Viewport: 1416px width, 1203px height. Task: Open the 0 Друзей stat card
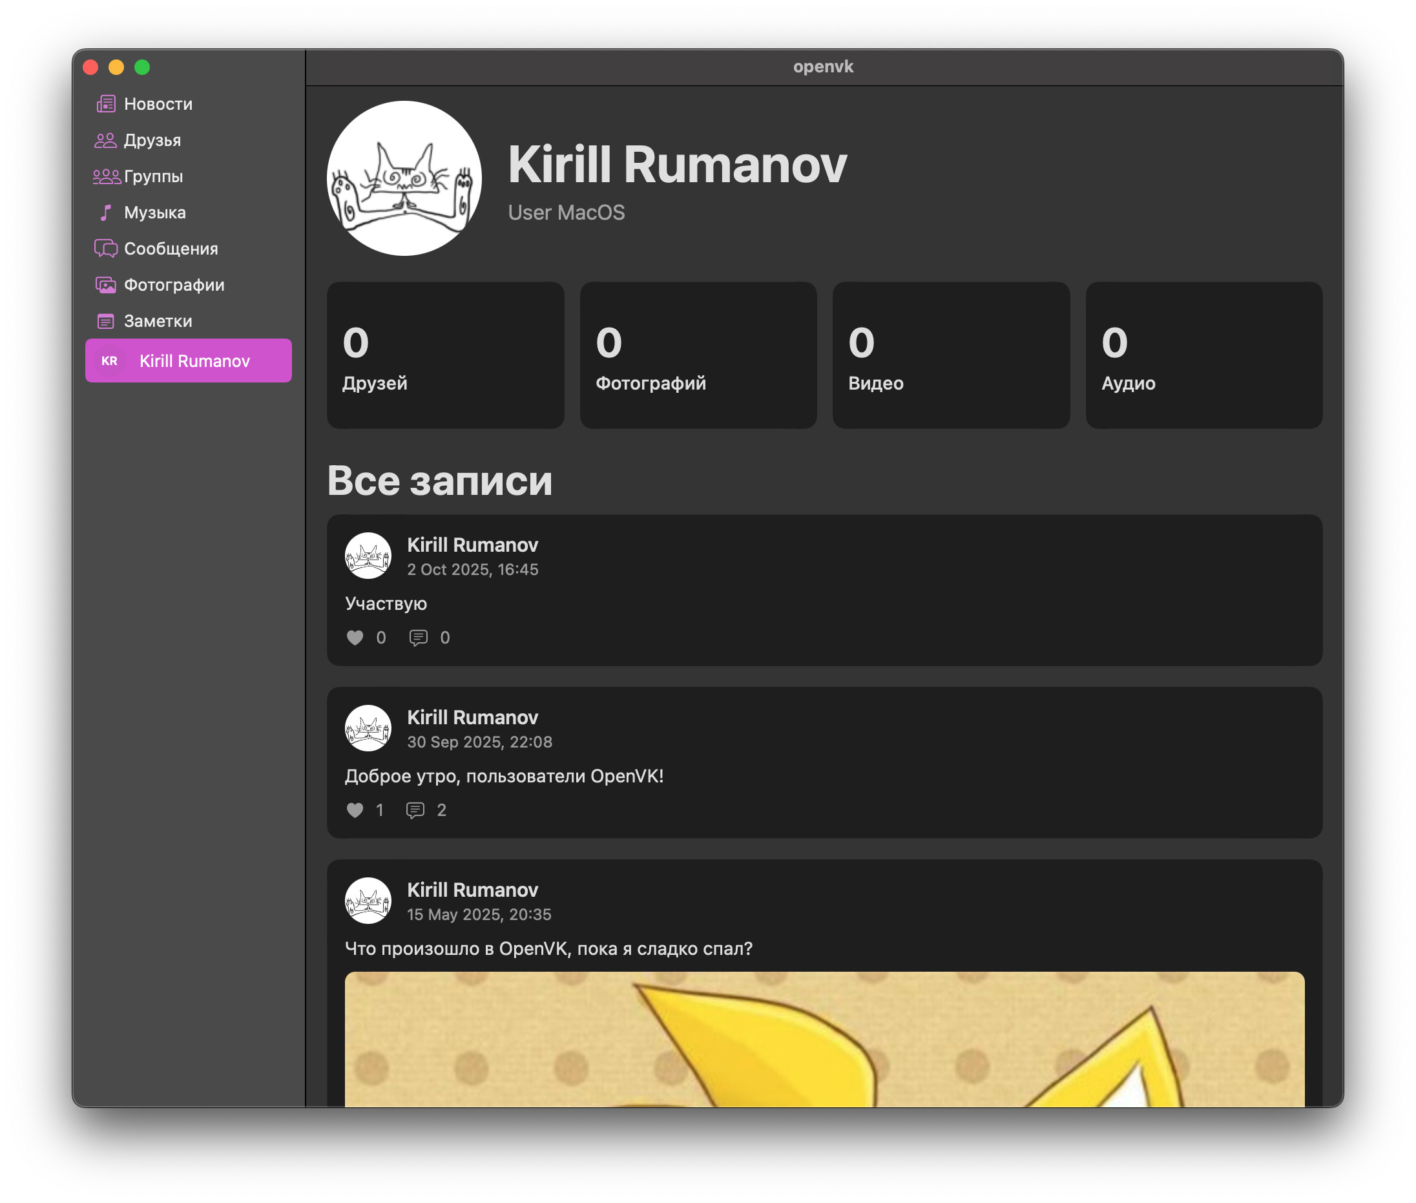pyautogui.click(x=444, y=355)
